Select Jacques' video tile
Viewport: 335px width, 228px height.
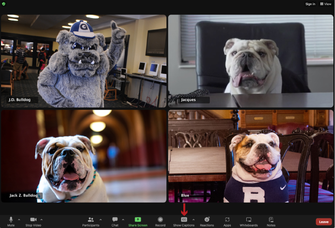click(250, 61)
